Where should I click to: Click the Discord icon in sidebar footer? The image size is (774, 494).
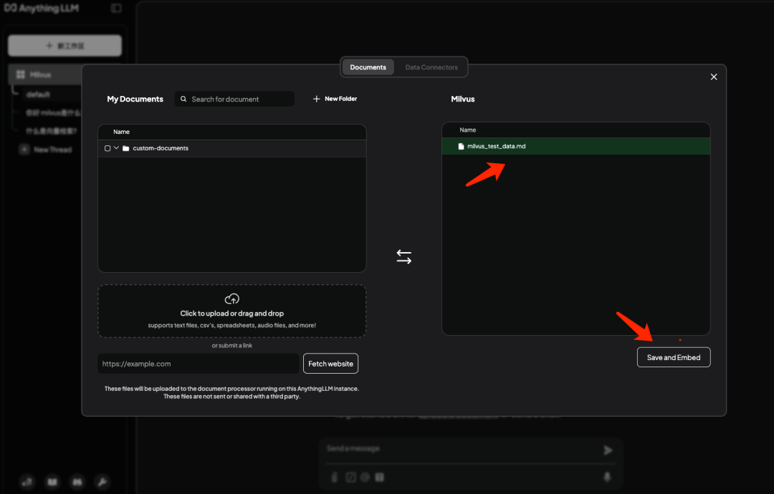pos(77,482)
